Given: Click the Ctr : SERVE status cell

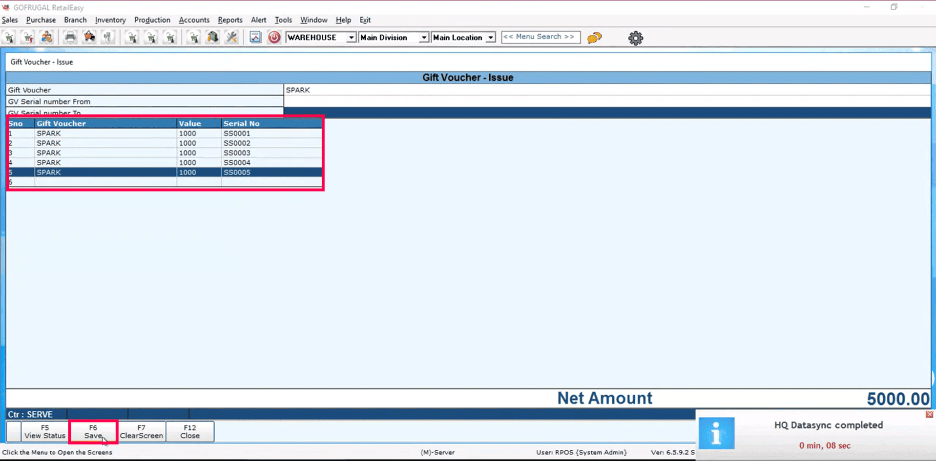Looking at the screenshot, I should point(37,414).
